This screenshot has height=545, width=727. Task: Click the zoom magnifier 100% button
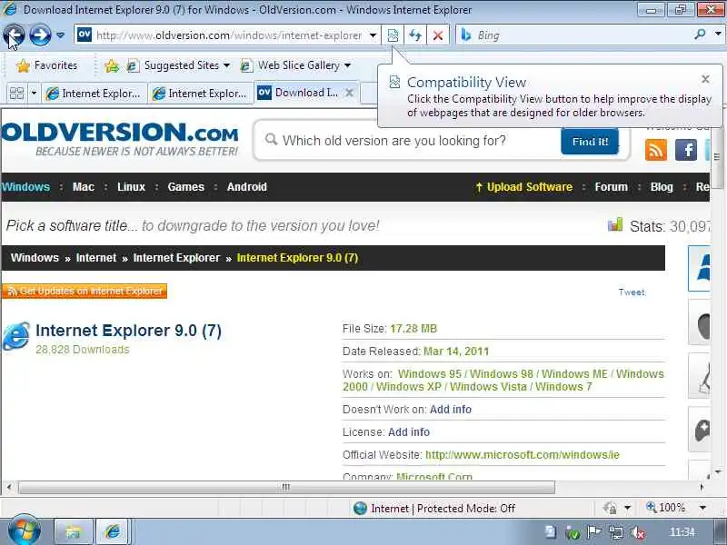coord(666,508)
